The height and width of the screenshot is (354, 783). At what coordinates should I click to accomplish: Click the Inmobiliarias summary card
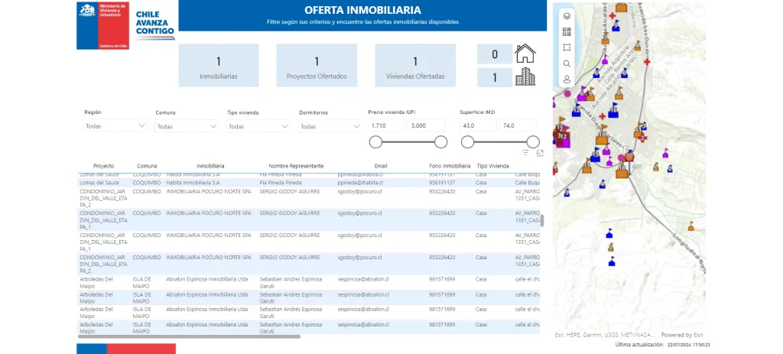click(x=218, y=65)
